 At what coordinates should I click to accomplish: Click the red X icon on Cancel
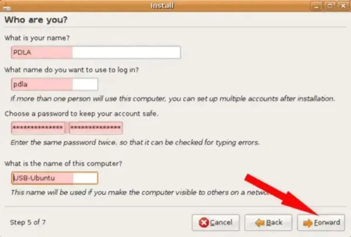pyautogui.click(x=204, y=222)
